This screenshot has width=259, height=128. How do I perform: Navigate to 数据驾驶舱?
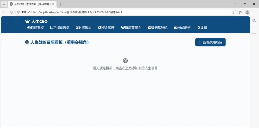[x=157, y=28]
